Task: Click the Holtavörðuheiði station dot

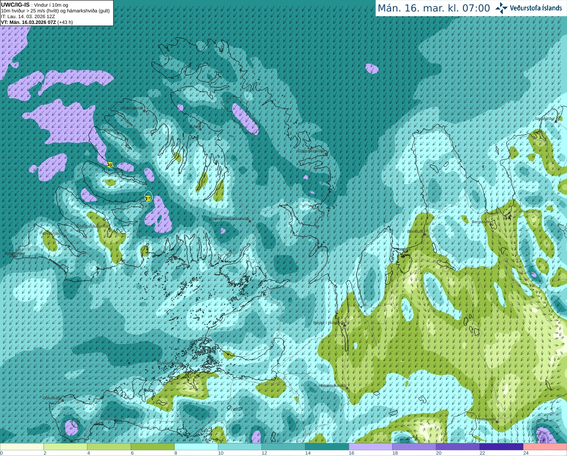Action: click(x=347, y=388)
